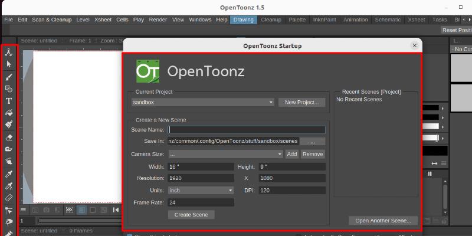Image resolution: width=472 pixels, height=236 pixels.
Task: Activate the Type text tool
Action: pyautogui.click(x=9, y=101)
